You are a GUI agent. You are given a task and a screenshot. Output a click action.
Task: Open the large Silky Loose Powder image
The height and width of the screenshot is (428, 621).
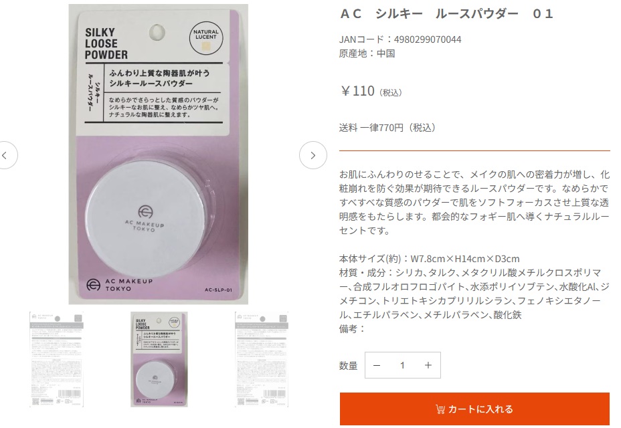click(x=159, y=154)
